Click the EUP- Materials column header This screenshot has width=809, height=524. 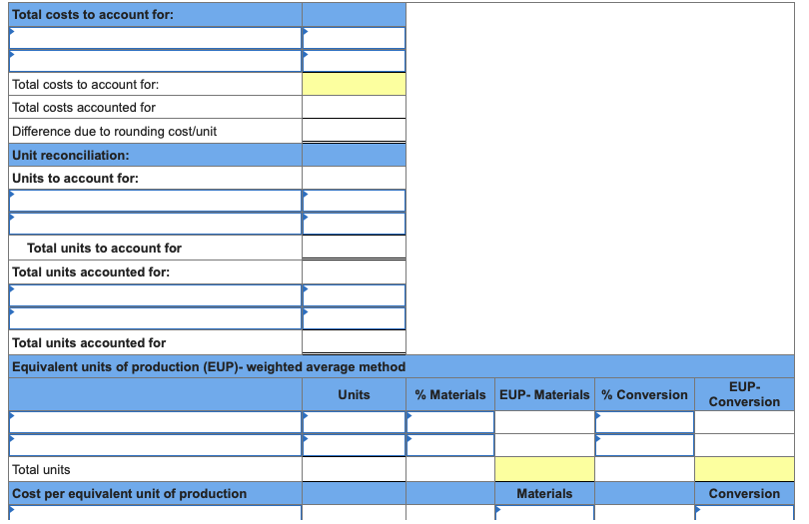point(544,394)
